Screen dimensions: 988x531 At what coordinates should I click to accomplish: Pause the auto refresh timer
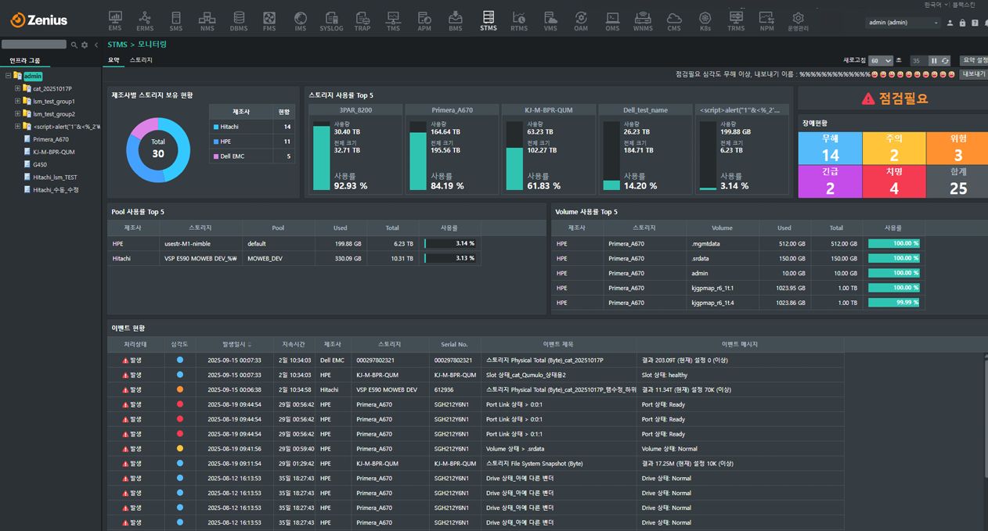pyautogui.click(x=934, y=61)
